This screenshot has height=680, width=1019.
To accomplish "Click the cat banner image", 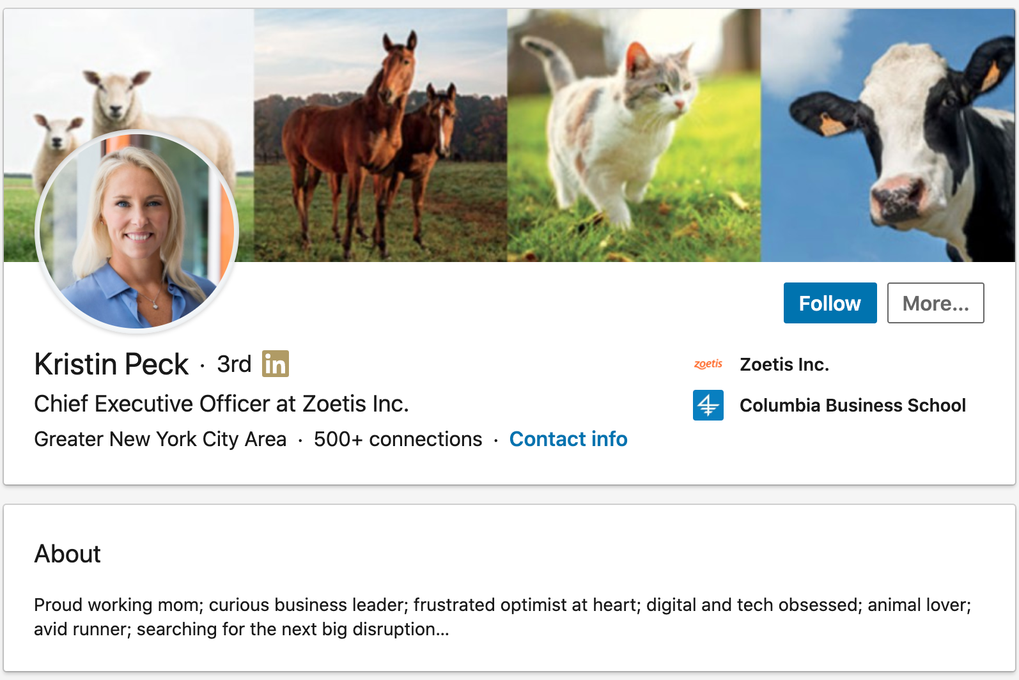I will tap(634, 135).
